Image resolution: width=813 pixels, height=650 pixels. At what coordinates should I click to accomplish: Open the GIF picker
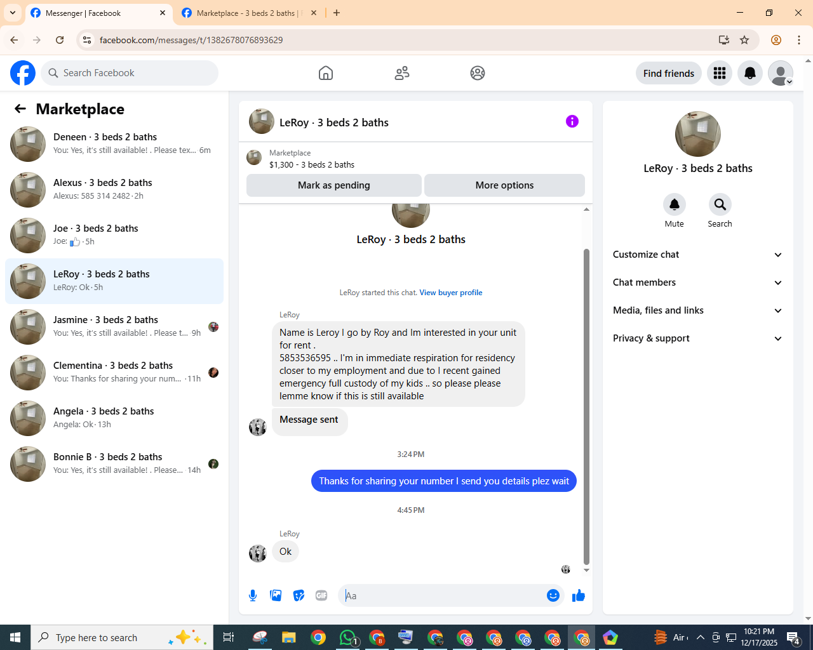coord(321,595)
